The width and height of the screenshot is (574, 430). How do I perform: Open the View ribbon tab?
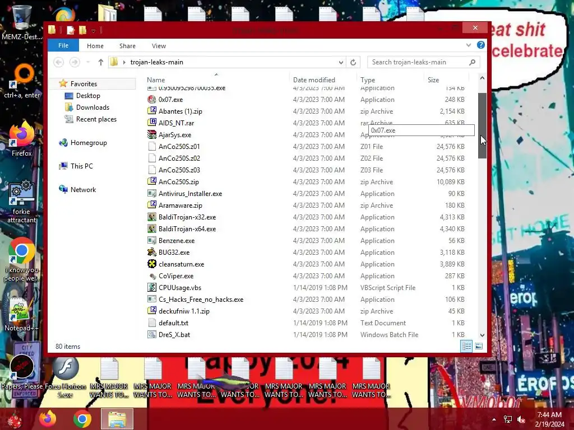(159, 46)
